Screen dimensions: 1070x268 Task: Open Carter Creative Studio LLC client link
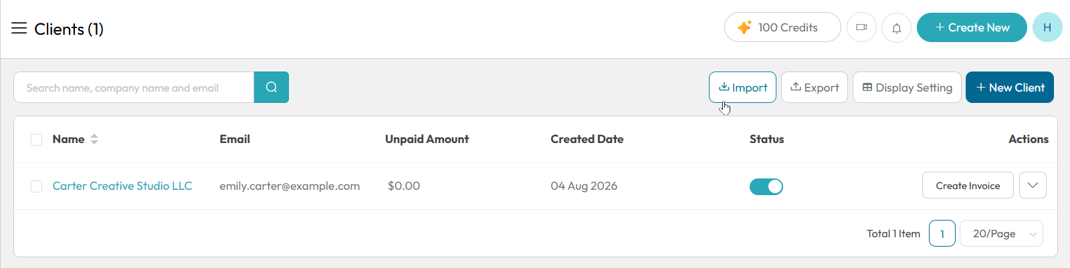click(x=122, y=186)
